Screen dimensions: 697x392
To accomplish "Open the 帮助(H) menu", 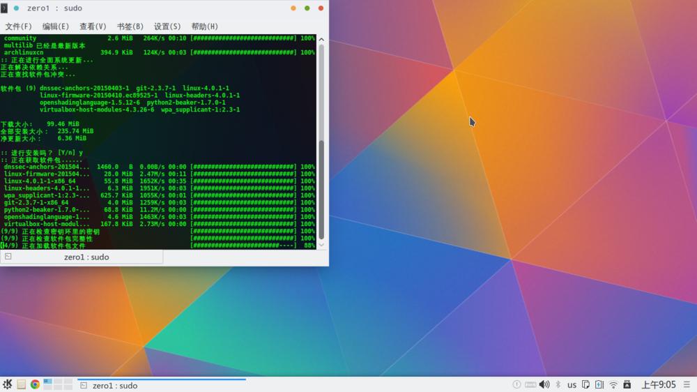I will coord(204,27).
